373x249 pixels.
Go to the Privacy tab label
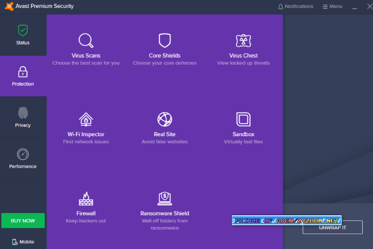click(23, 125)
